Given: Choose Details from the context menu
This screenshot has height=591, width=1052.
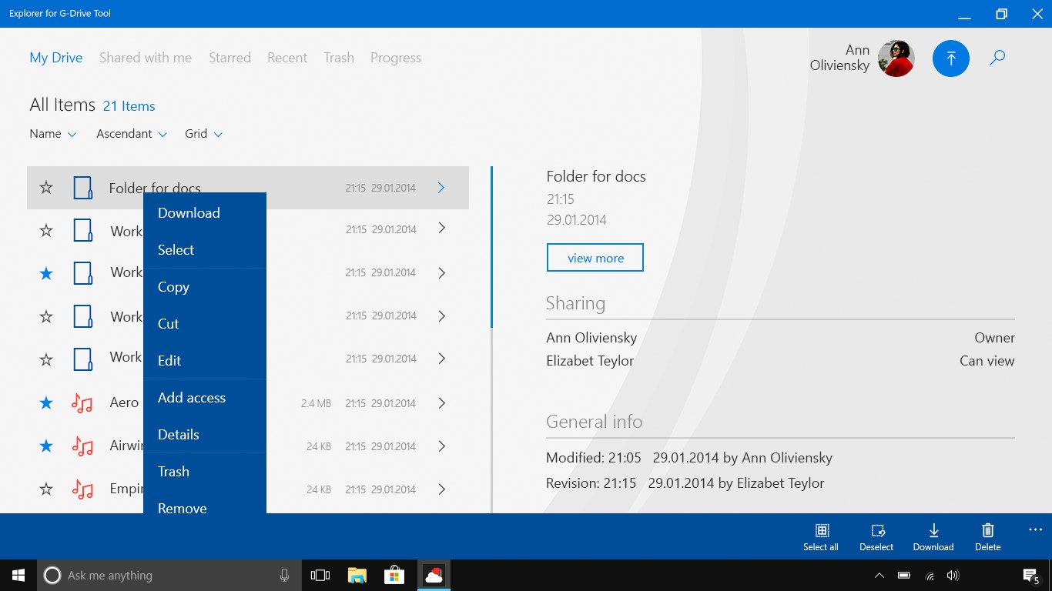Looking at the screenshot, I should 205,435.
